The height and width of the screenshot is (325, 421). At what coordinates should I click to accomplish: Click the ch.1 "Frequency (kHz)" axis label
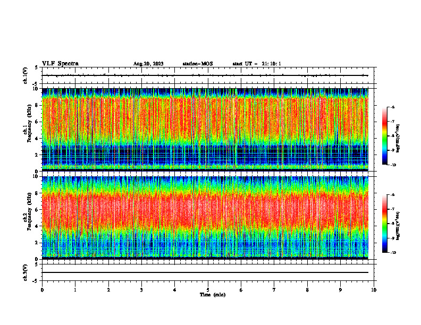pos(29,123)
